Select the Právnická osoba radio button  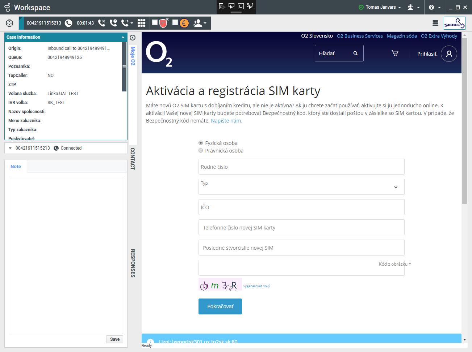[201, 150]
